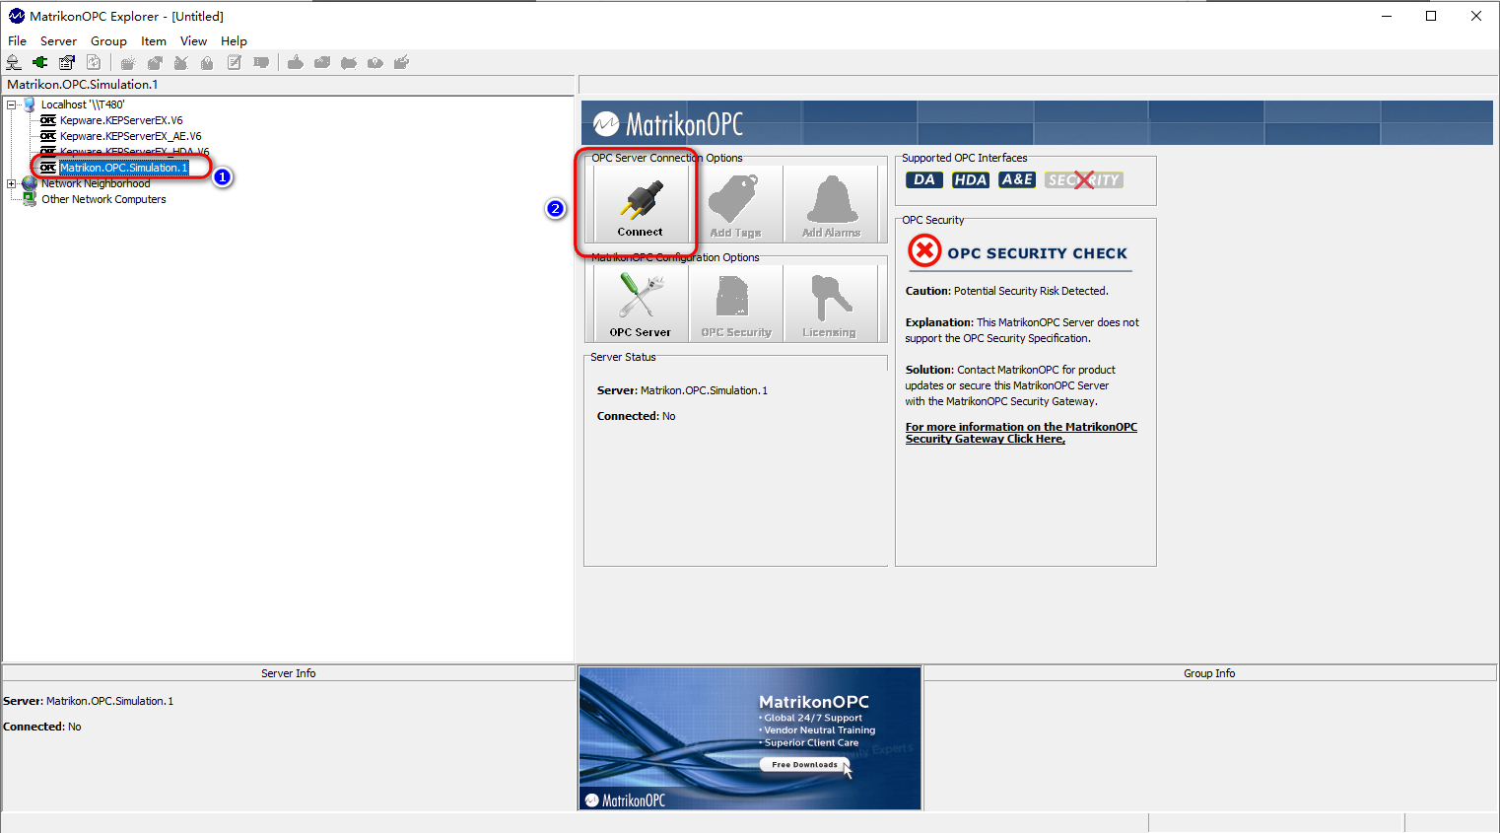Collapse the Localhost tree node
Screen dimensions: 1500x833
[12, 104]
